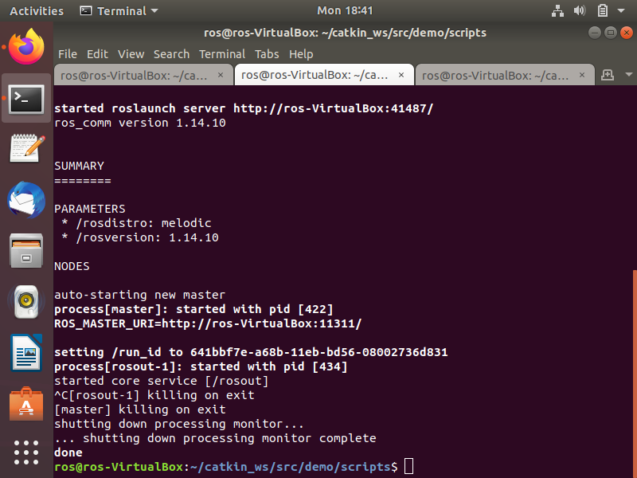Click 'started core service [/rosout]' line
This screenshot has width=637, height=478.
[162, 381]
